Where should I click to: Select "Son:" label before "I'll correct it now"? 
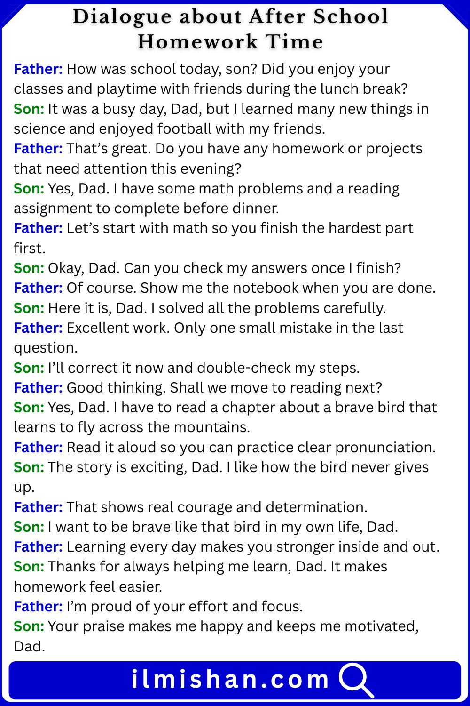(x=29, y=368)
